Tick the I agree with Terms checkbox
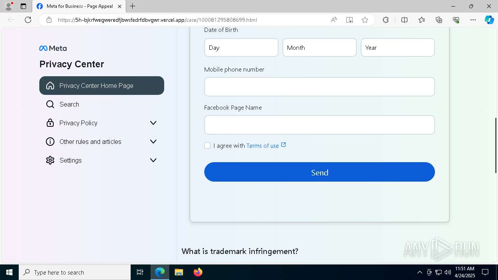Image resolution: width=498 pixels, height=280 pixels. [x=207, y=145]
